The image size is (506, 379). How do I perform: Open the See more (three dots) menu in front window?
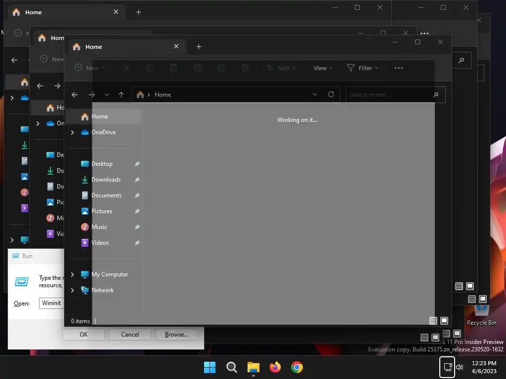(x=399, y=68)
